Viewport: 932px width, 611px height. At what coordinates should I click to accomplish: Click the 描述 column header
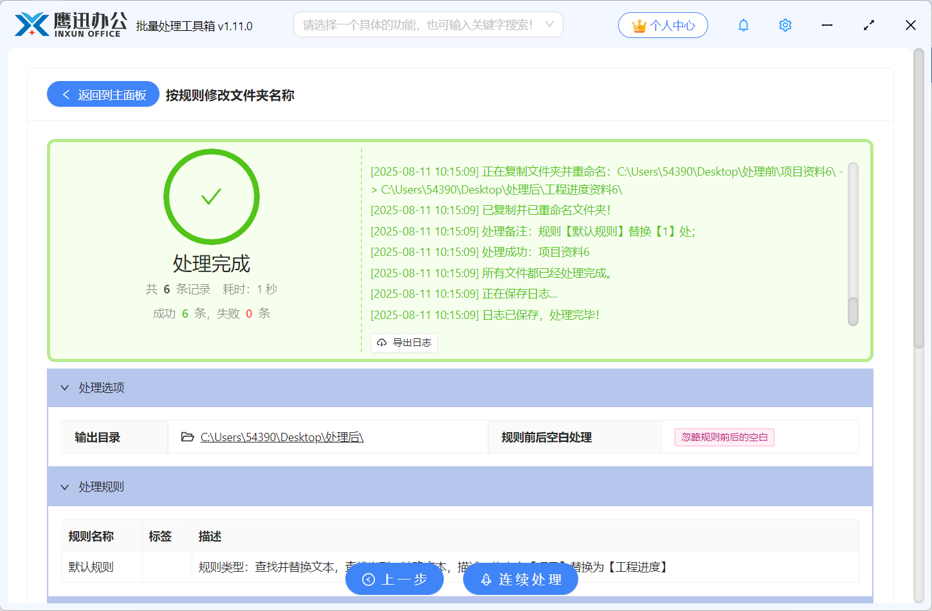point(525,536)
